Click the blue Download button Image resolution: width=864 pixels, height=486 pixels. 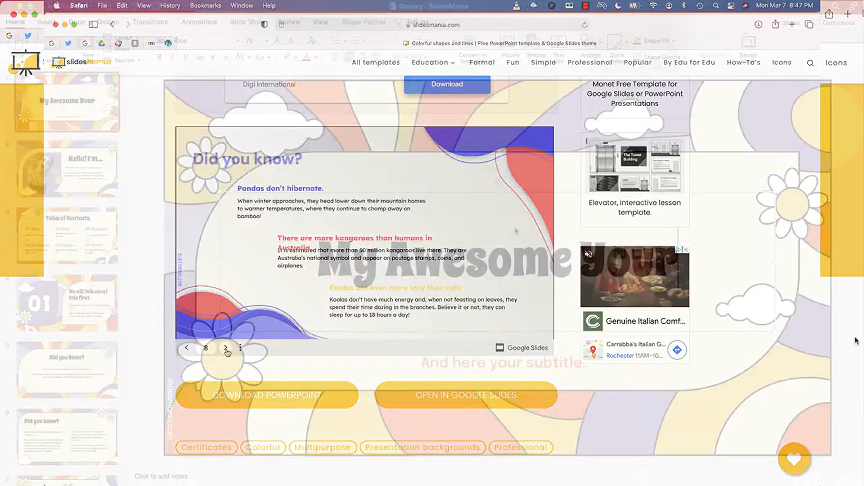pyautogui.click(x=447, y=84)
